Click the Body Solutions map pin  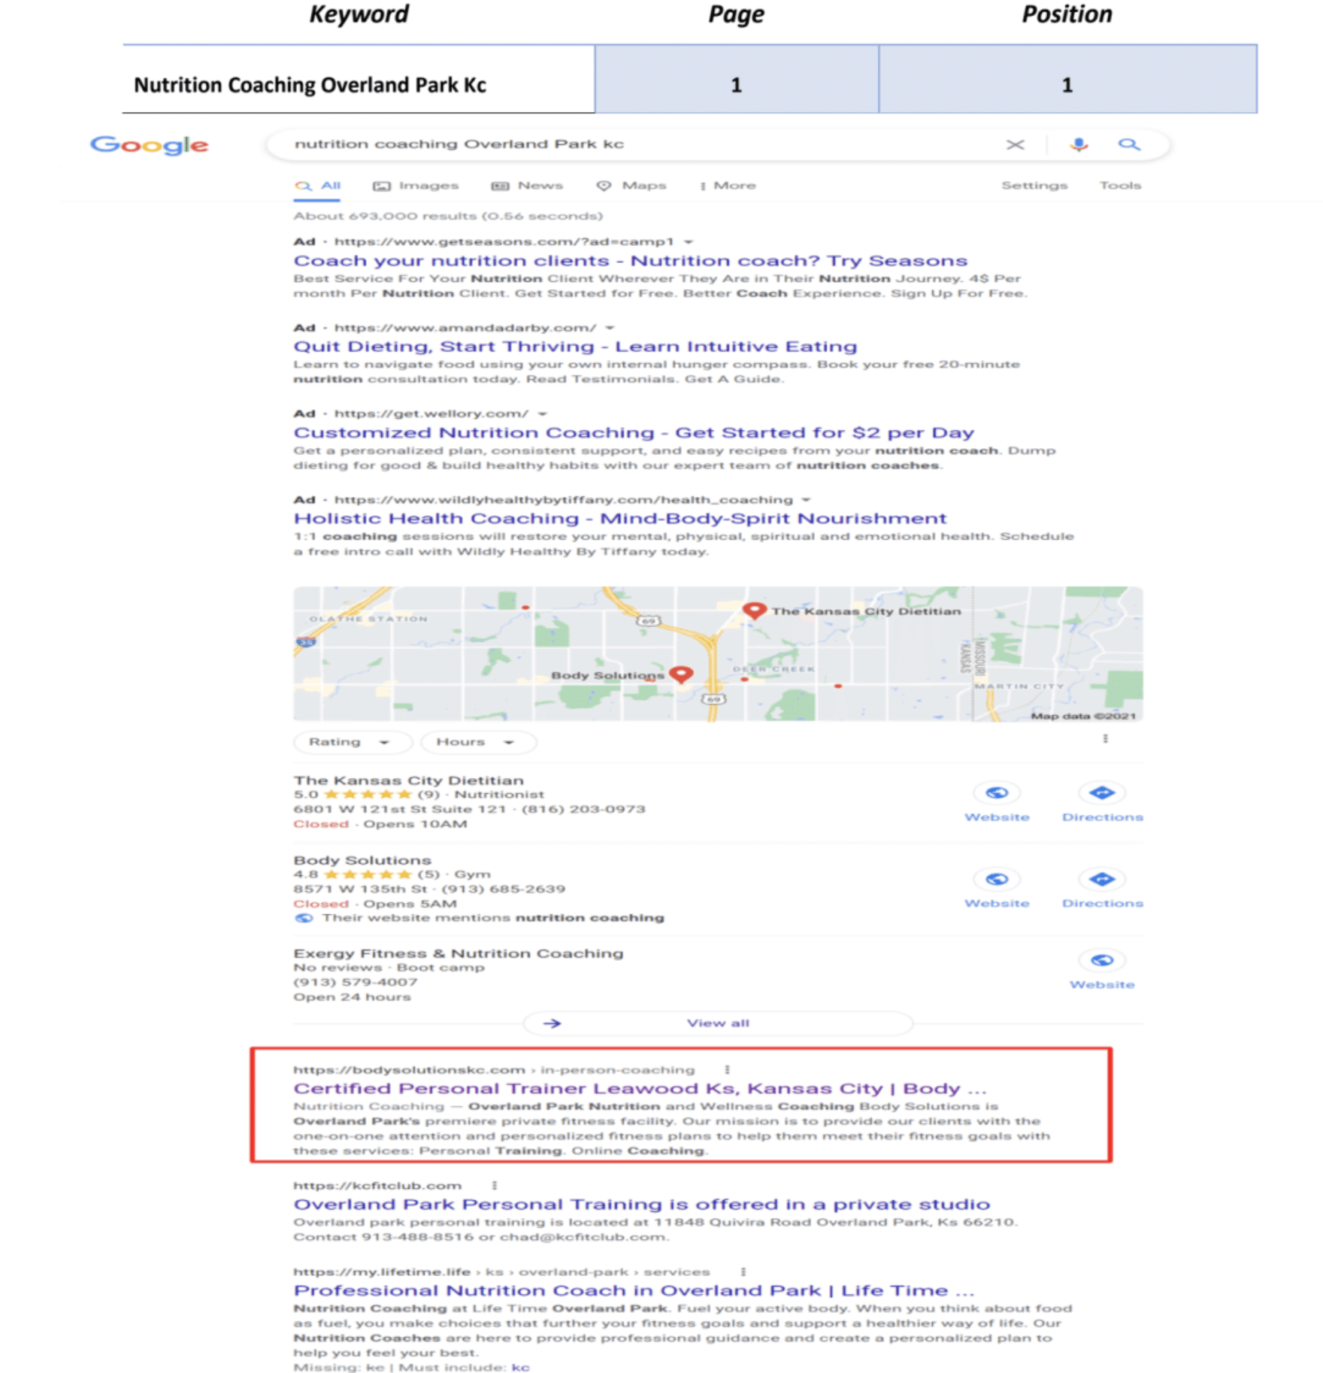[x=681, y=673]
